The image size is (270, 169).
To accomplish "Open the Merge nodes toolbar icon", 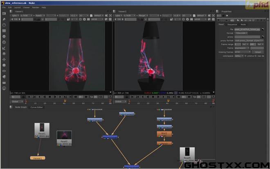I will tap(4, 54).
